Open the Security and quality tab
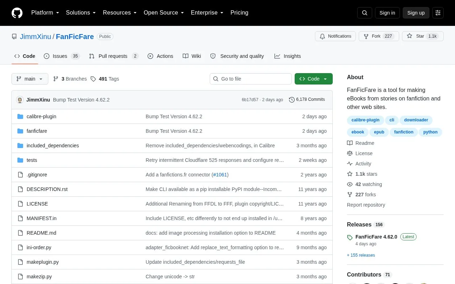Screen dimensions: 455x284 pos(237,56)
